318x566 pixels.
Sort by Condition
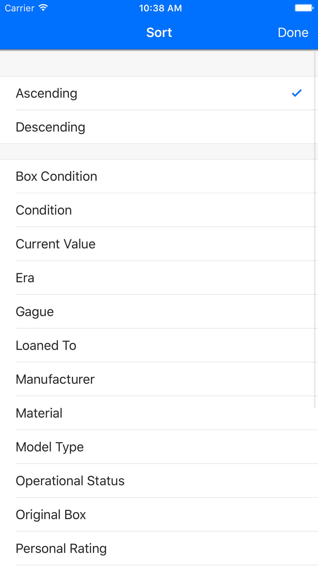pos(159,210)
